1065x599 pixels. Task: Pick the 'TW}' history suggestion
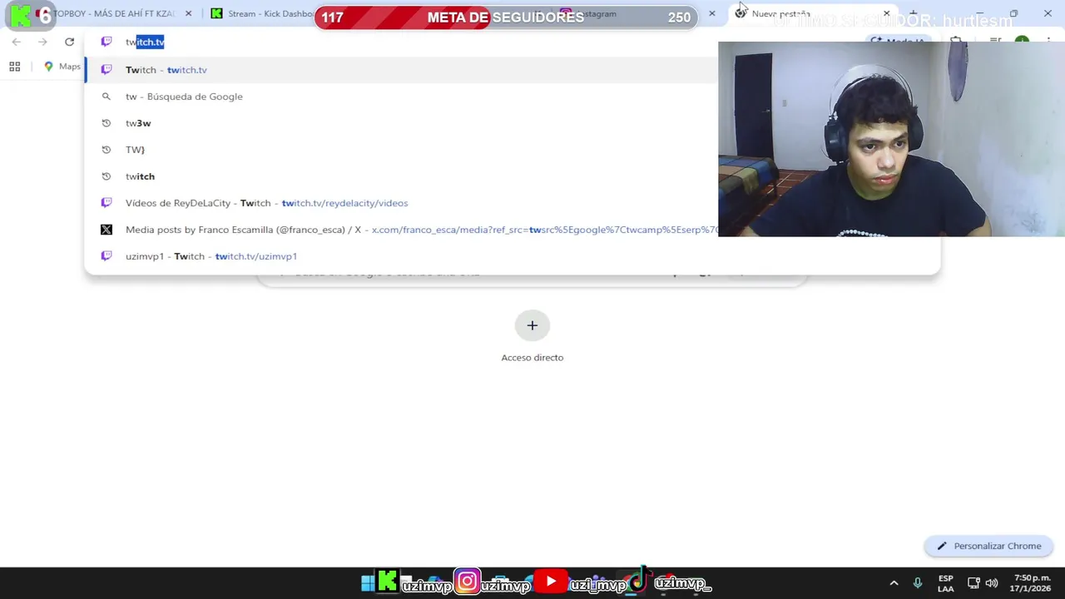[401, 150]
